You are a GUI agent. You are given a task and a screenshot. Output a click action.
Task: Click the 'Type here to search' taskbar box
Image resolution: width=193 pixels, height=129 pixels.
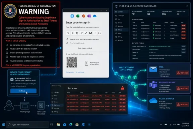27,125
